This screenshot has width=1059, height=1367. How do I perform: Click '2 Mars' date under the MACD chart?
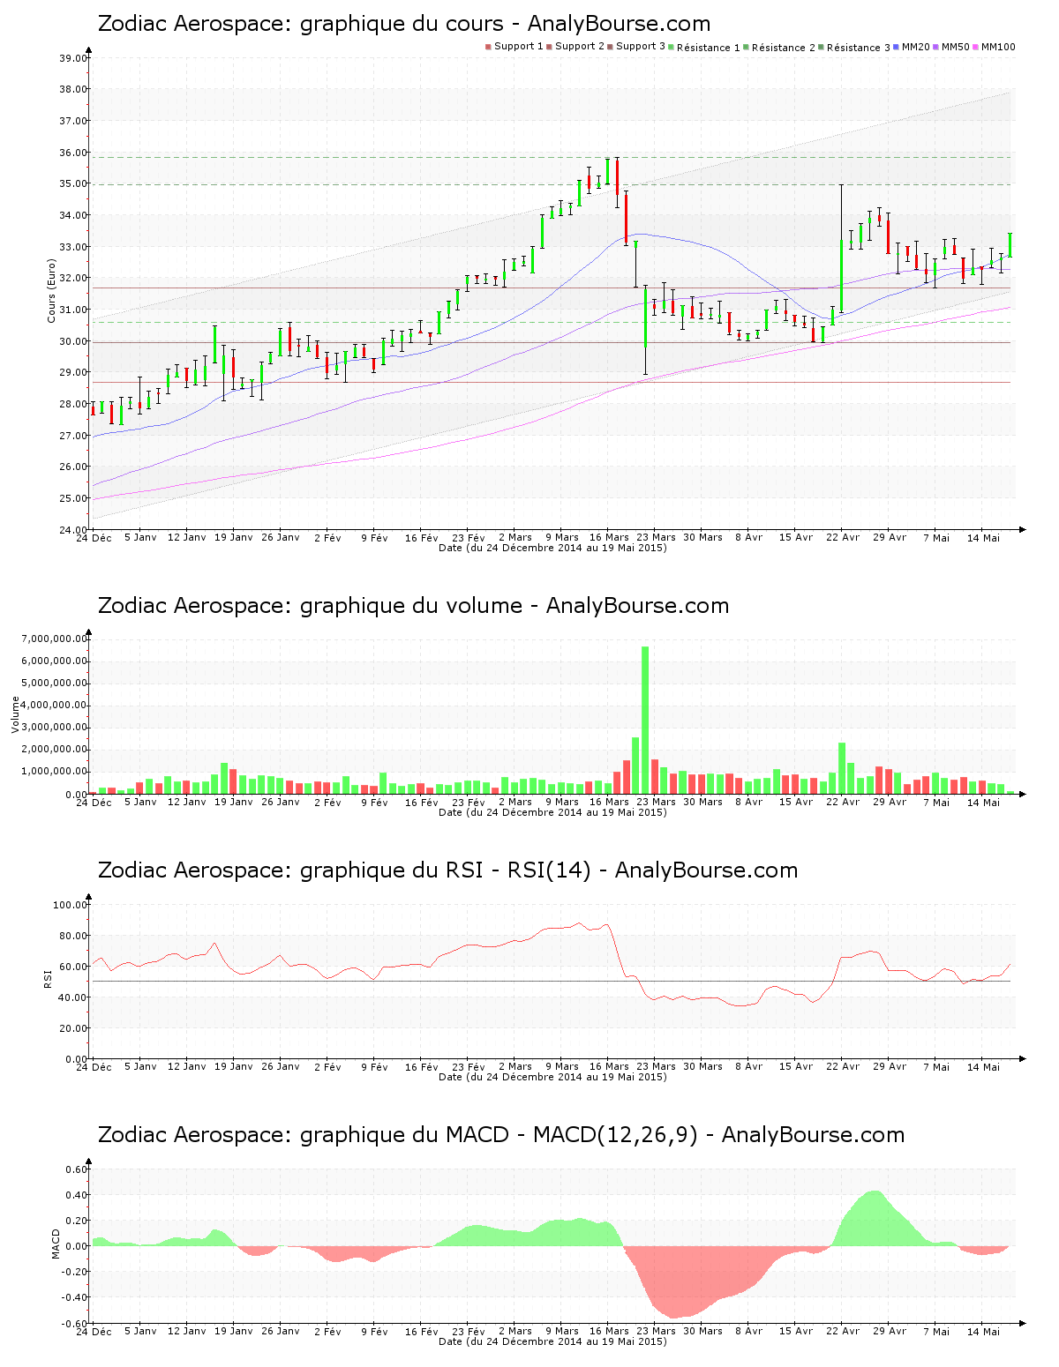tap(515, 1332)
